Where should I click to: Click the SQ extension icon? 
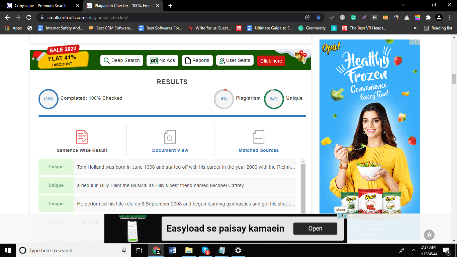click(385, 17)
